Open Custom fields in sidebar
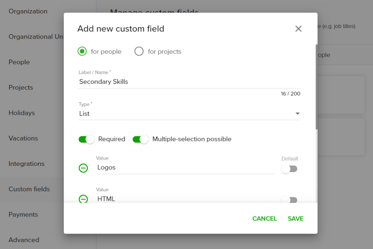Image resolution: width=373 pixels, height=249 pixels. coord(29,189)
